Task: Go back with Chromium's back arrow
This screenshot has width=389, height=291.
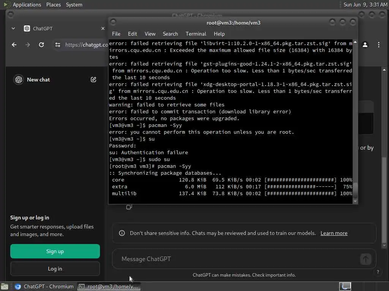Action: 14,45
